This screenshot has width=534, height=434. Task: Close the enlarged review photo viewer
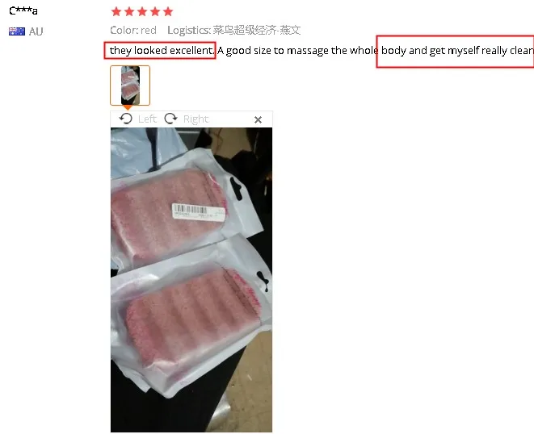pos(259,119)
